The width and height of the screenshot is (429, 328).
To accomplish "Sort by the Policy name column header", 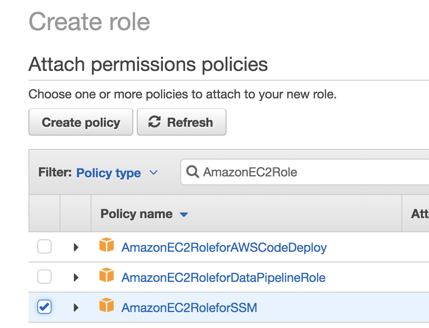I will click(x=136, y=214).
